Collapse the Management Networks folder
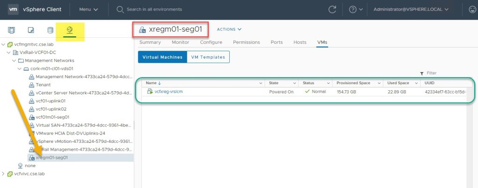 pyautogui.click(x=14, y=60)
